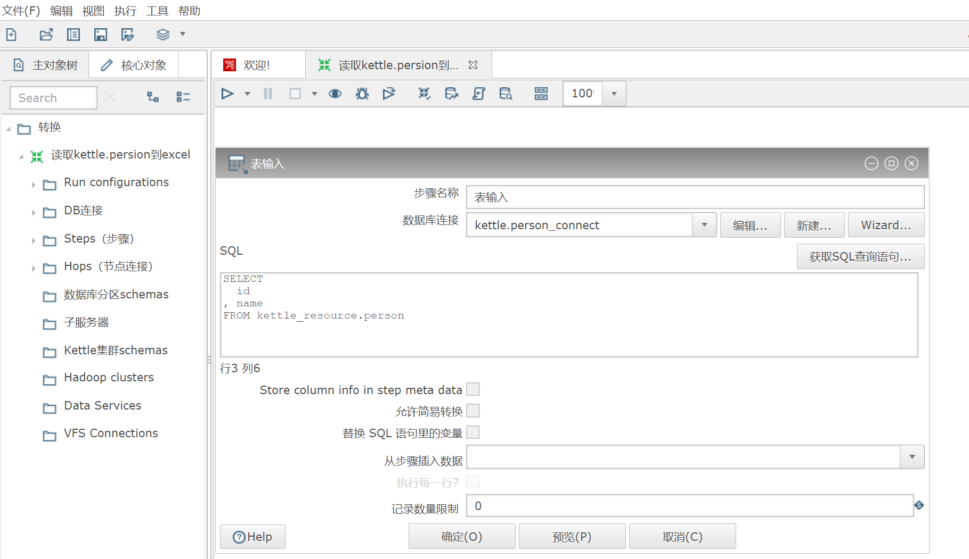Click the perspective layers icon
969x559 pixels.
(163, 35)
